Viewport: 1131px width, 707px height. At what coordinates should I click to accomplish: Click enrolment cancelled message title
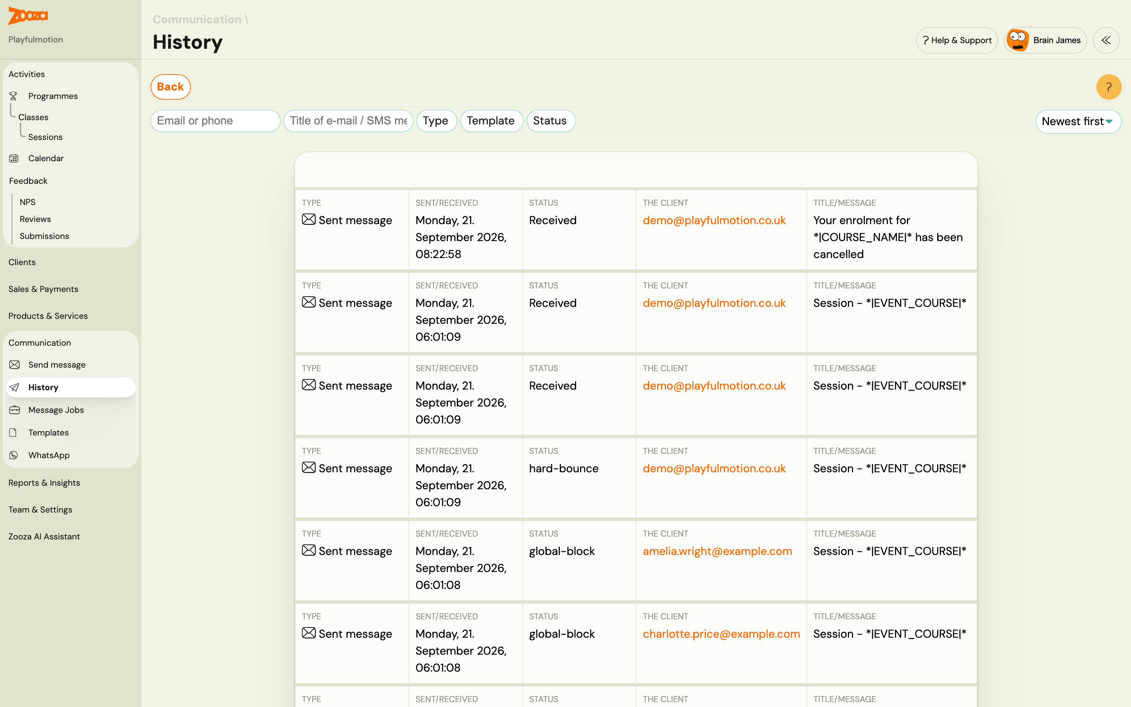(x=888, y=237)
